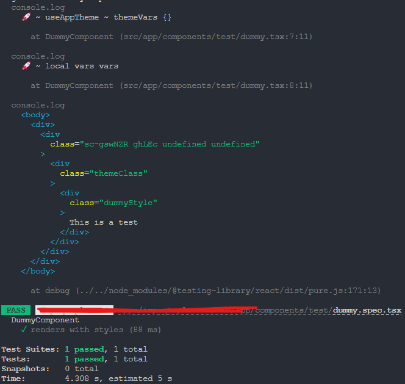Click the </div> tag directly above </body>

tap(45, 261)
